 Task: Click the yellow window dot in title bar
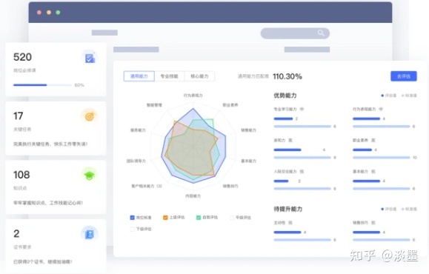[x=49, y=13]
